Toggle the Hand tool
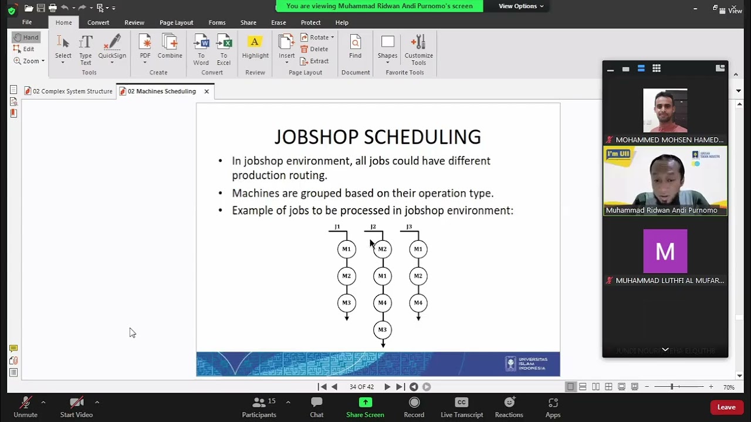This screenshot has width=751, height=422. click(25, 38)
